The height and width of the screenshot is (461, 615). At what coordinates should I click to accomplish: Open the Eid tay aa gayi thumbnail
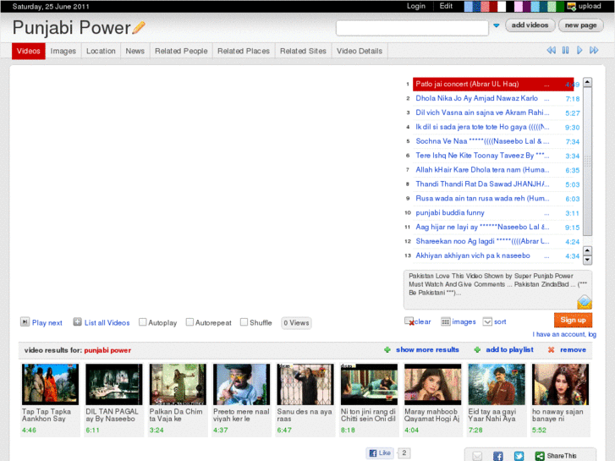pos(497,384)
